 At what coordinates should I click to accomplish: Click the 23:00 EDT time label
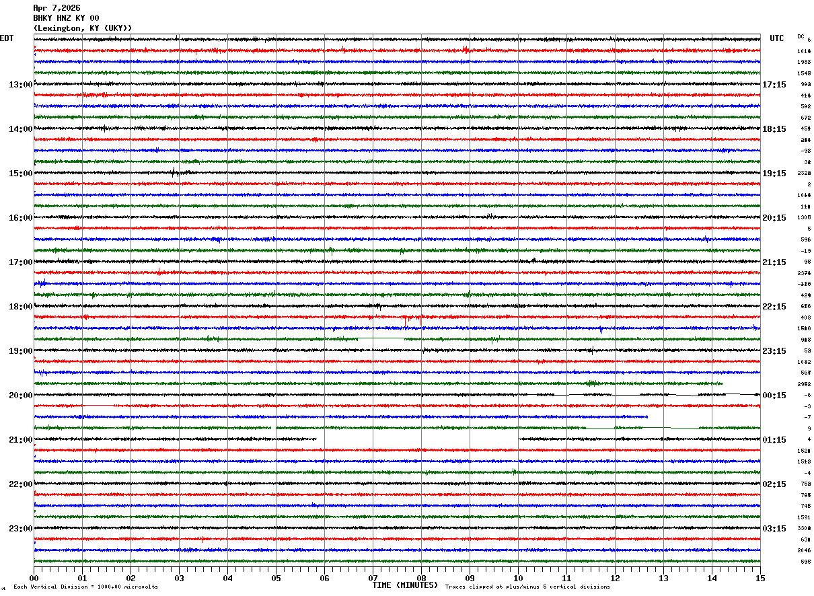[x=20, y=529]
